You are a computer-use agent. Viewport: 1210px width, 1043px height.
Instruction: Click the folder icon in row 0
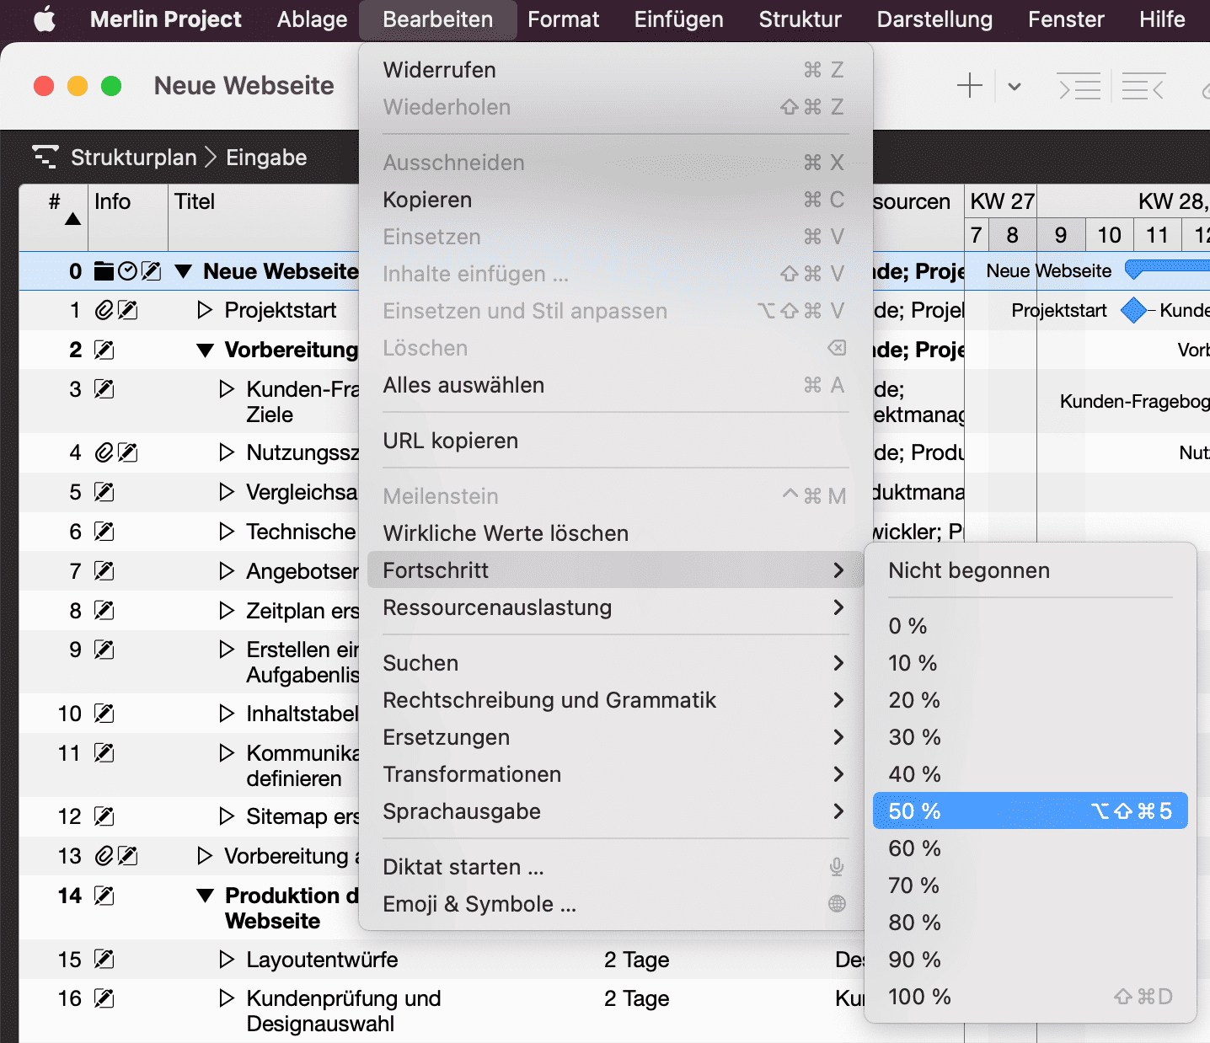104,271
